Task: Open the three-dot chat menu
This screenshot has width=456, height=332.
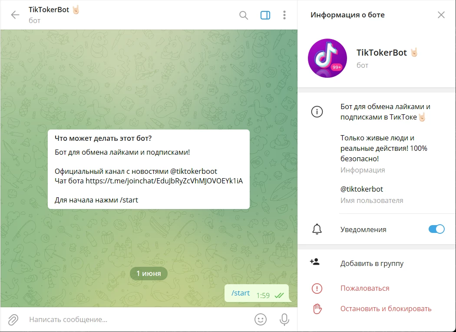Action: [x=284, y=15]
